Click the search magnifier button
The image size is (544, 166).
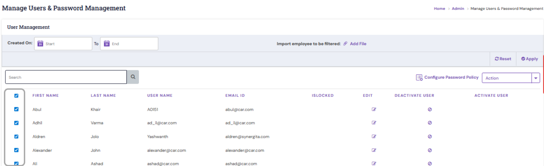(133, 77)
